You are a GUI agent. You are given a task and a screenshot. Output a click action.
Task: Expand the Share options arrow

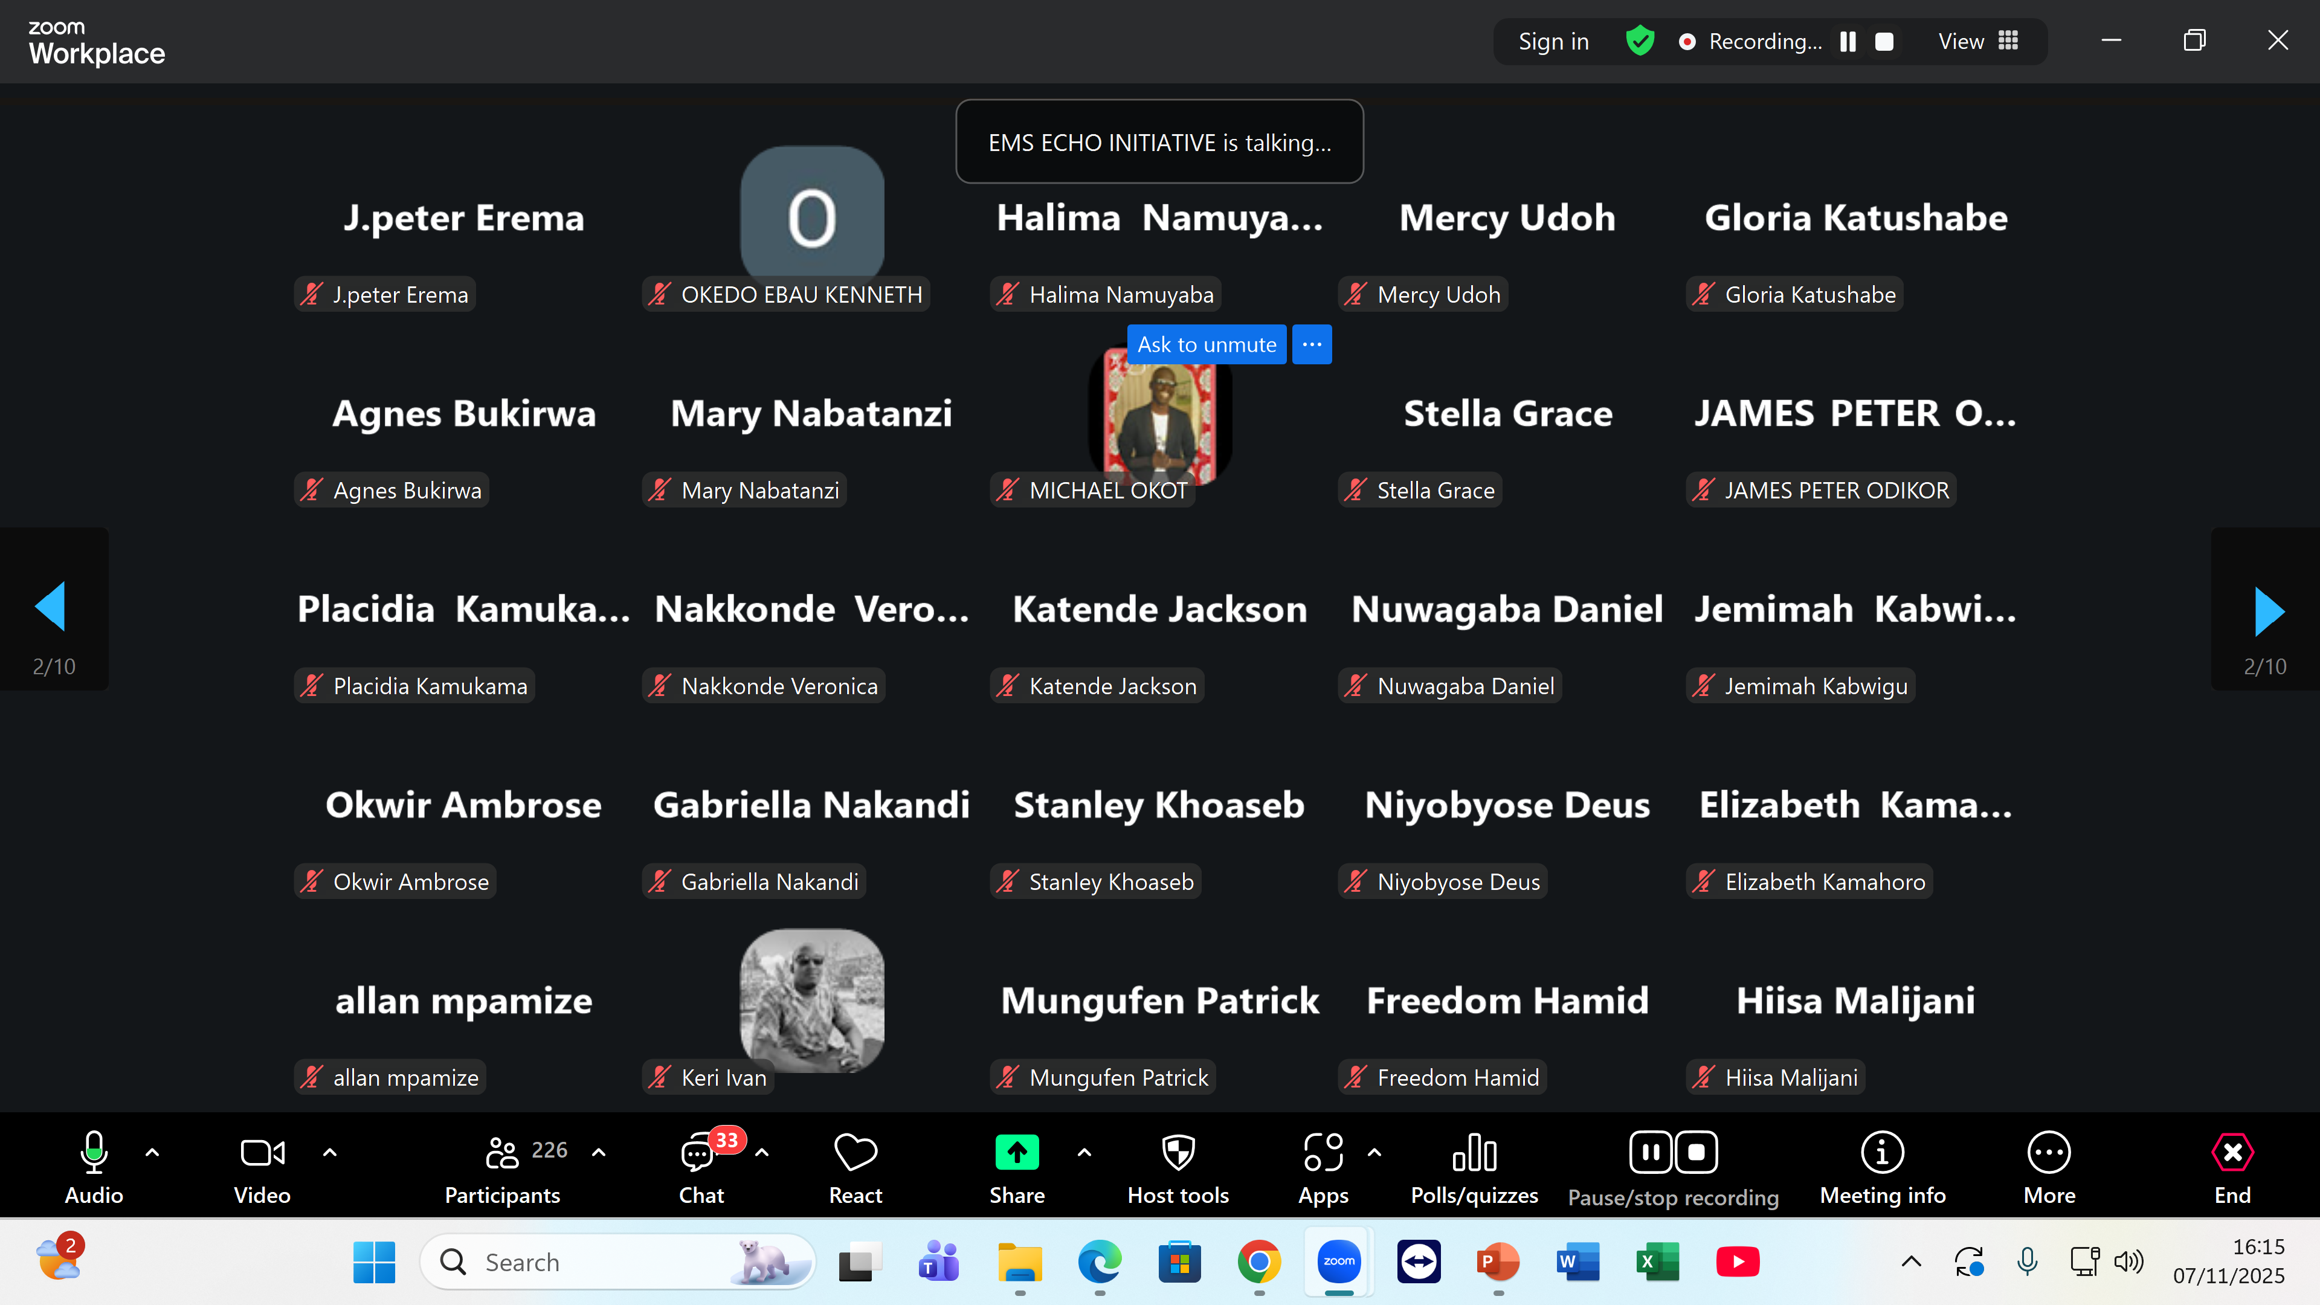[x=1084, y=1152]
